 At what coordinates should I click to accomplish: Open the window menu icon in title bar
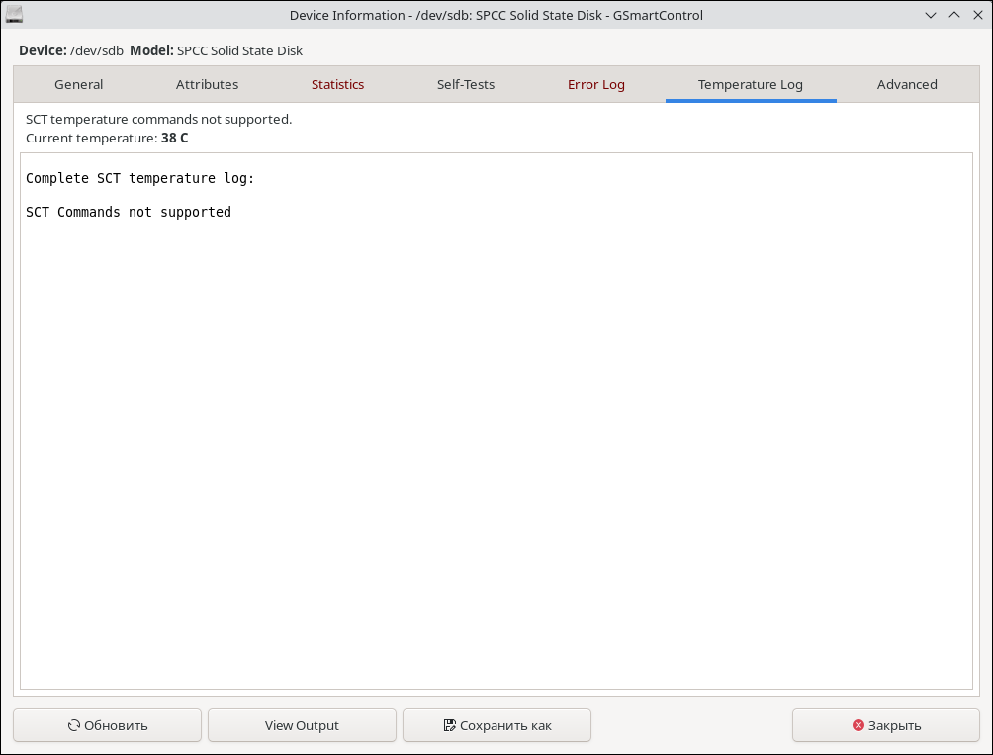coord(15,15)
